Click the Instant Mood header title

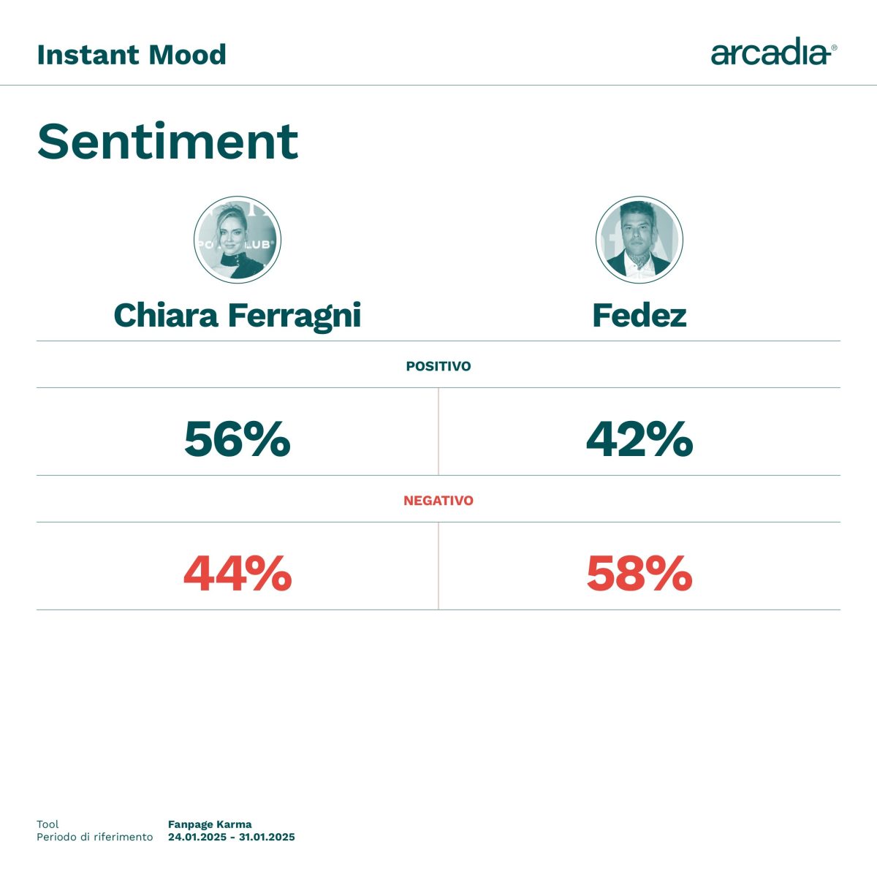tap(132, 55)
